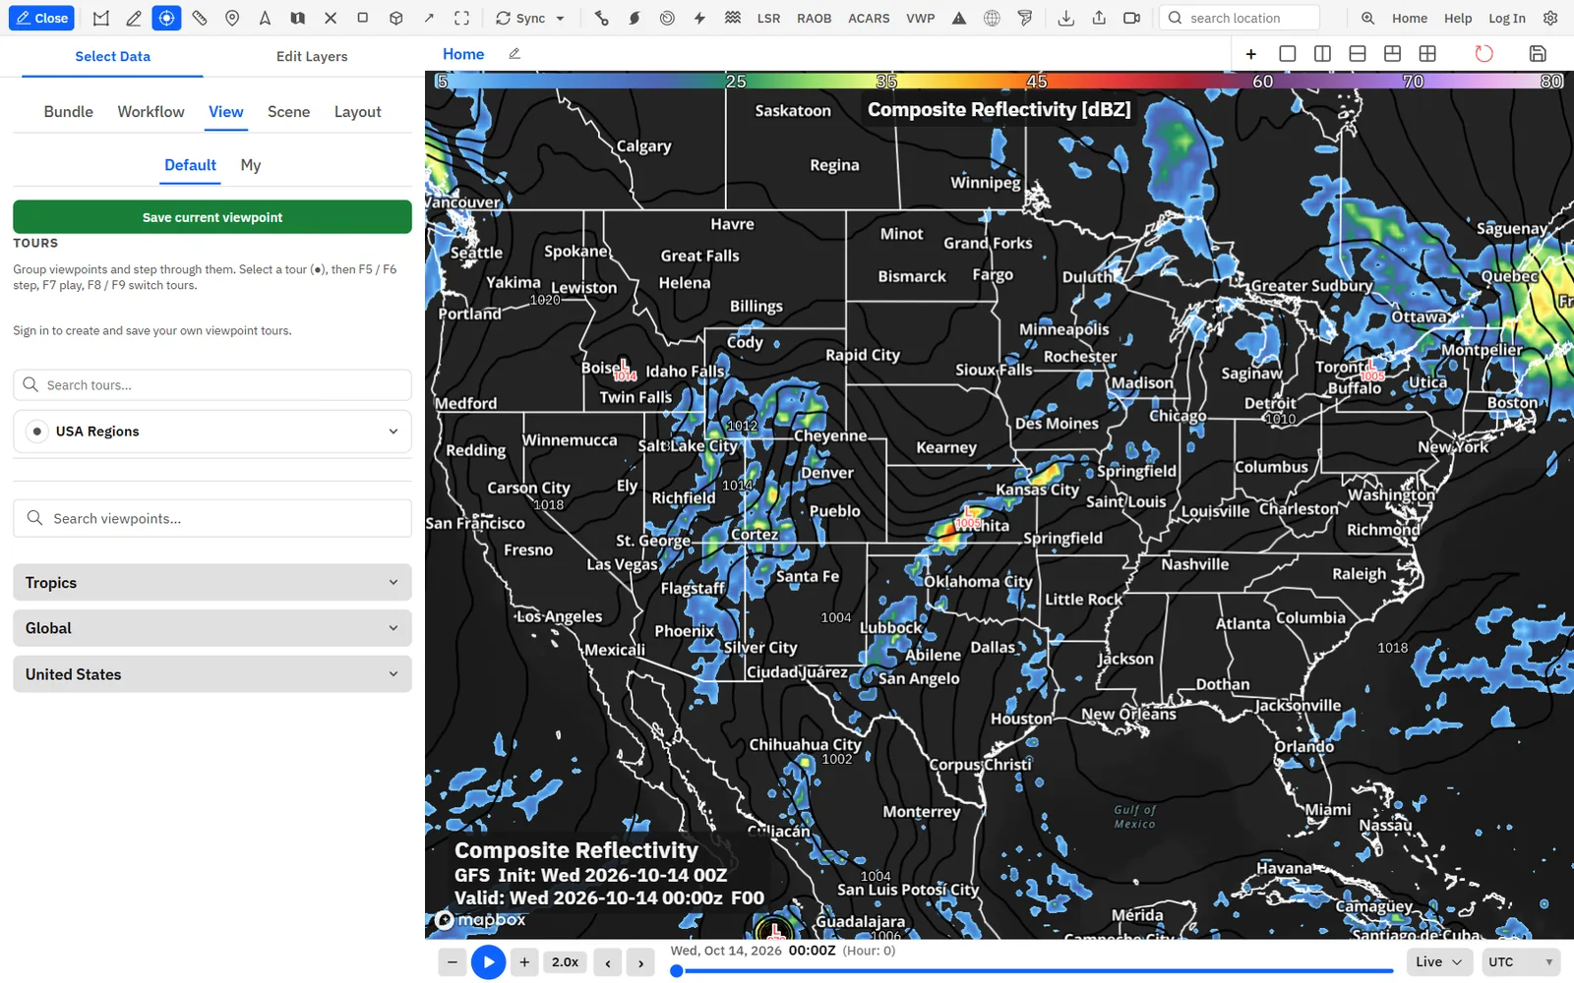
Task: Select the USA Regions tour radio button
Action: coord(36,432)
